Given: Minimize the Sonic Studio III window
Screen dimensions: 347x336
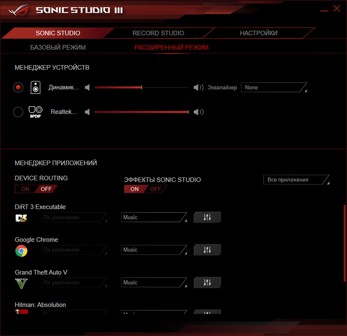Looking at the screenshot, I should 324,11.
